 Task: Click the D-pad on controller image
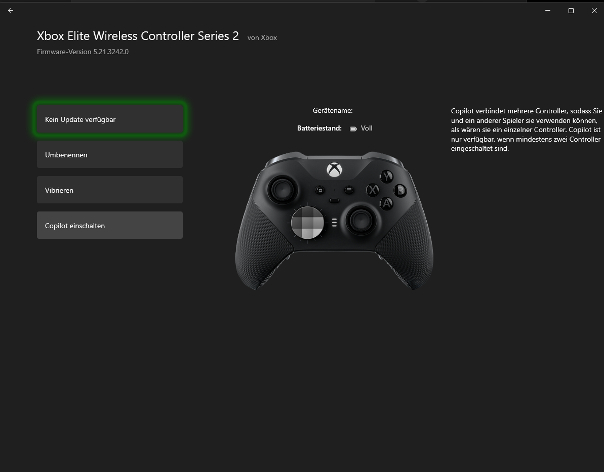point(307,223)
